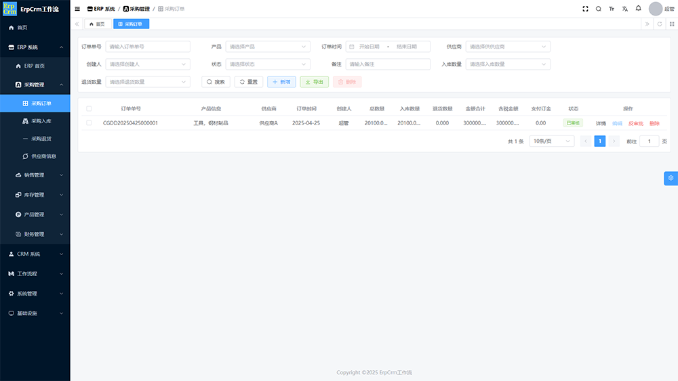This screenshot has height=381, width=678.
Task: Click the 新增 add button
Action: tap(281, 82)
